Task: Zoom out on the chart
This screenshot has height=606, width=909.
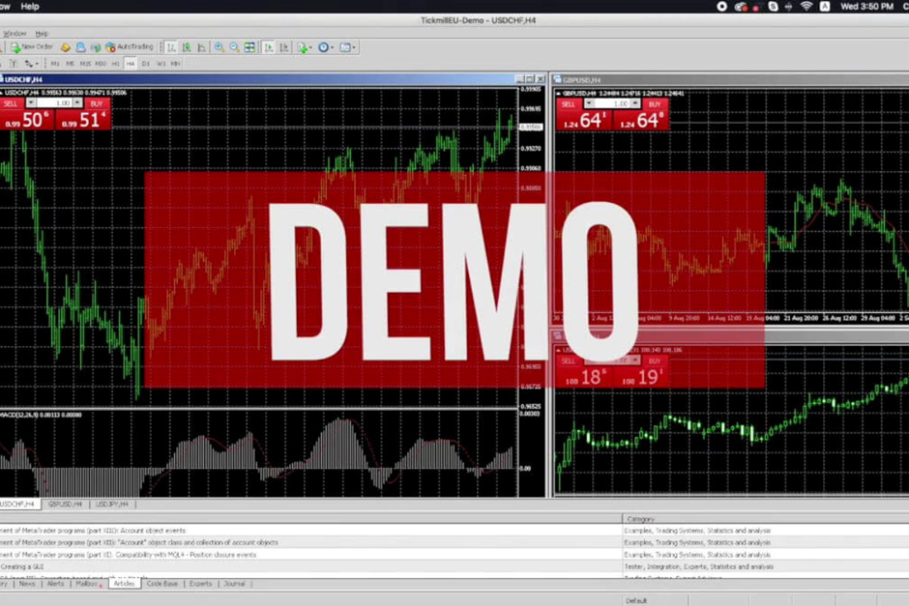Action: [234, 47]
